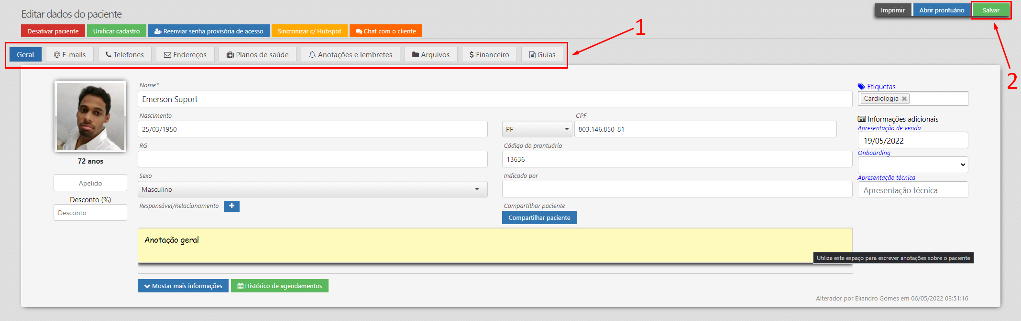Open the Sexo dropdown showing Masculino
This screenshot has height=321, width=1021.
tap(313, 189)
